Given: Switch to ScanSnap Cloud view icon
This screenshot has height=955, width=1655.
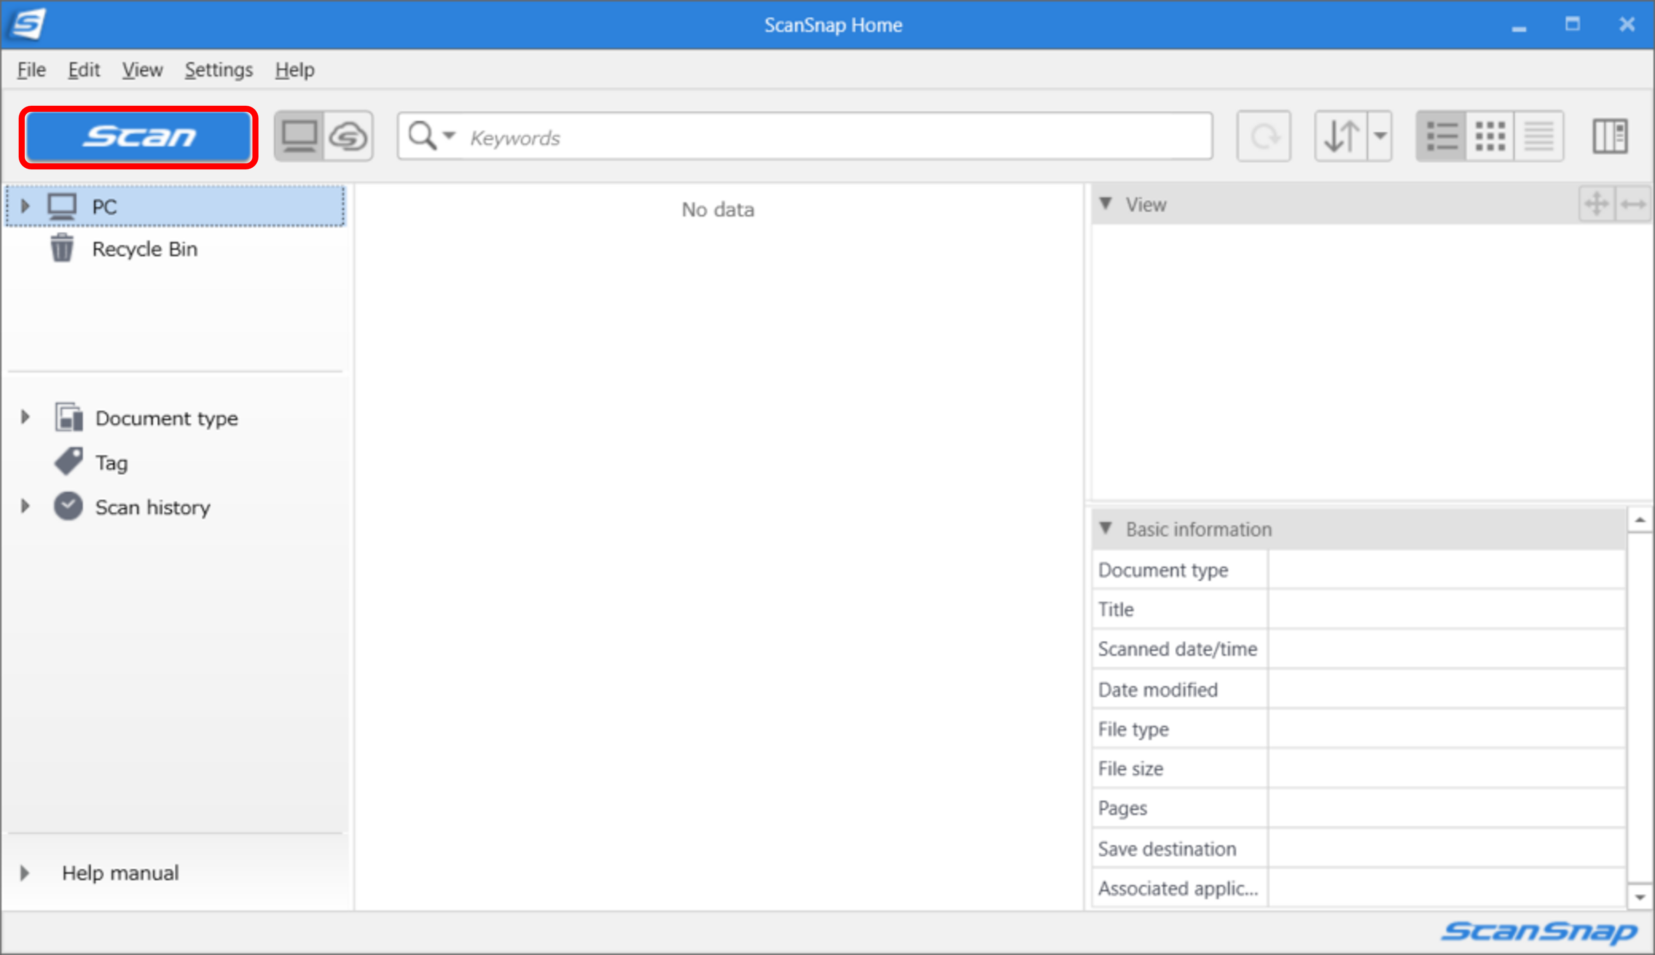Looking at the screenshot, I should point(348,136).
